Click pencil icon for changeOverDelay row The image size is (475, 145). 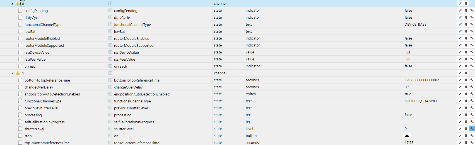[460, 87]
